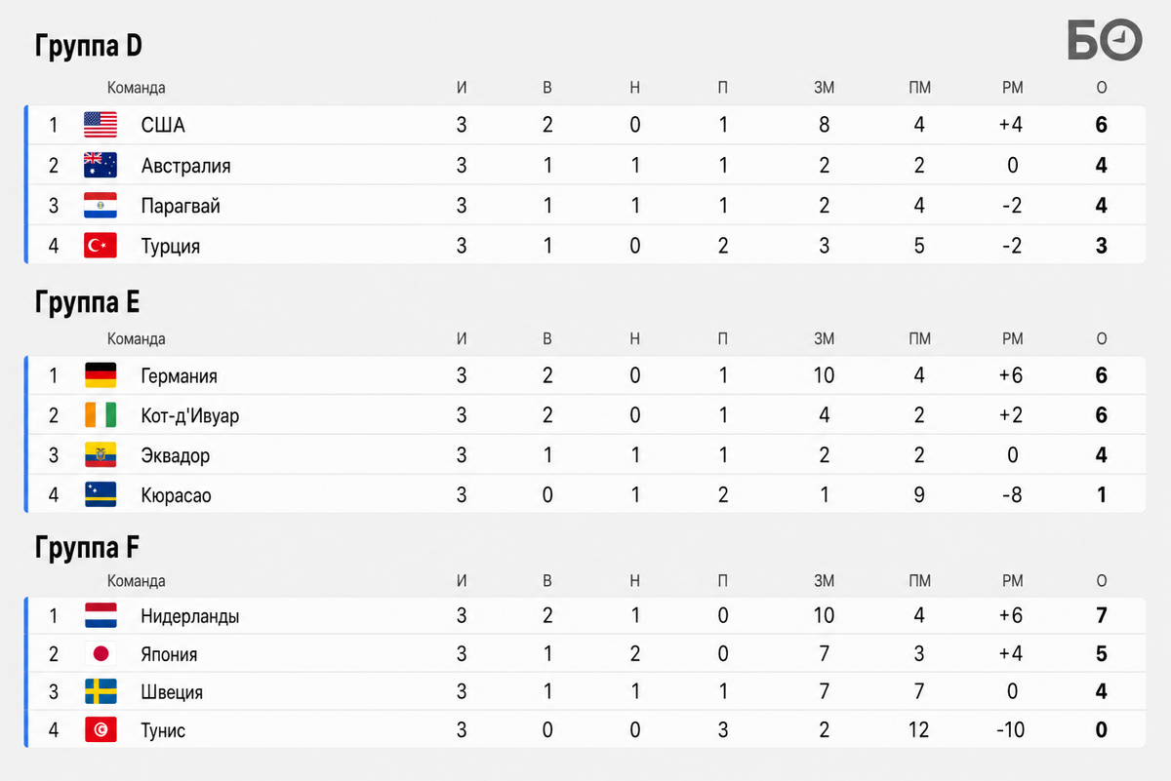1171x781 pixels.
Task: Click the Группа D heading
Action: point(90,46)
